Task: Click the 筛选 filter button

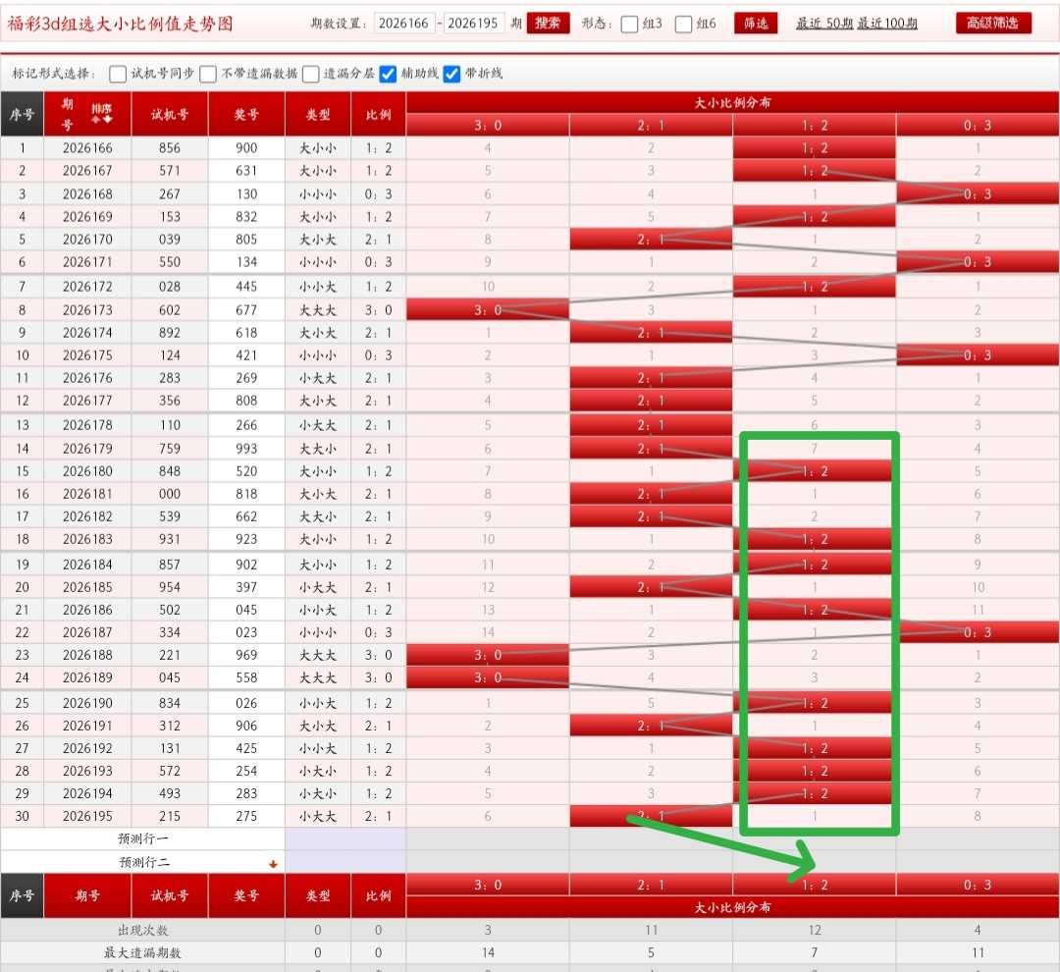Action: 756,23
